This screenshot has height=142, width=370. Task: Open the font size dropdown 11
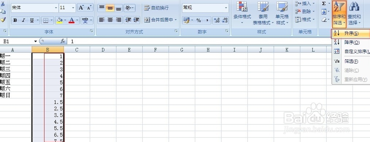pyautogui.click(x=67, y=8)
